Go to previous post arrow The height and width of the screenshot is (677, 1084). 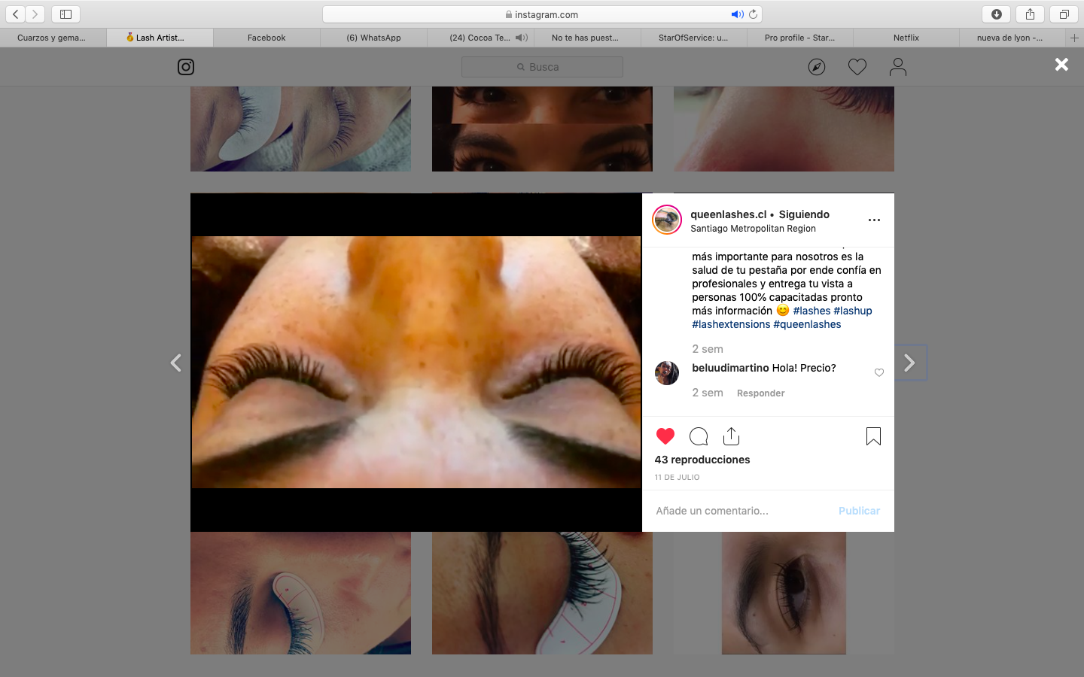[176, 363]
